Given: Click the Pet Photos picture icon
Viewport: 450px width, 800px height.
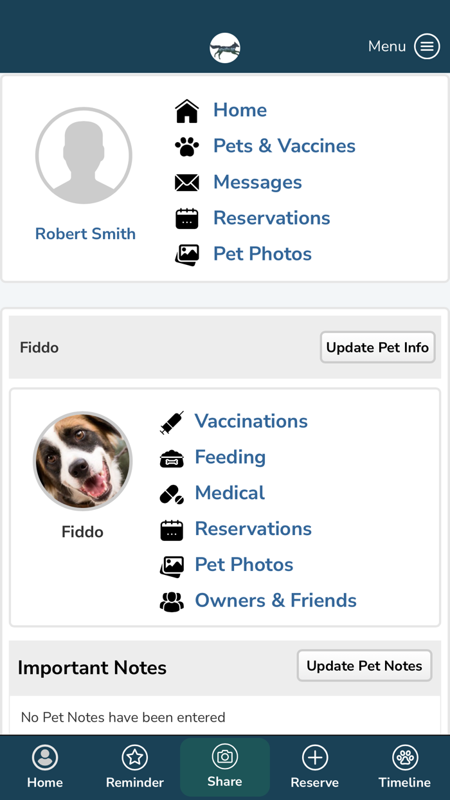Looking at the screenshot, I should [x=186, y=254].
